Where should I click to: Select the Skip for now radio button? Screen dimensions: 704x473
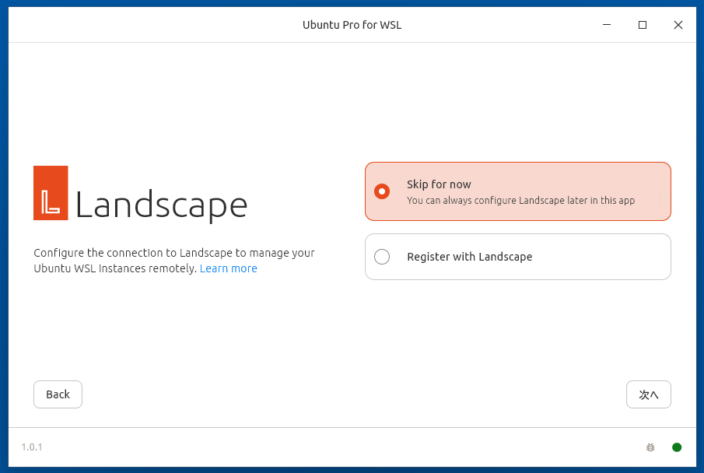tap(382, 191)
